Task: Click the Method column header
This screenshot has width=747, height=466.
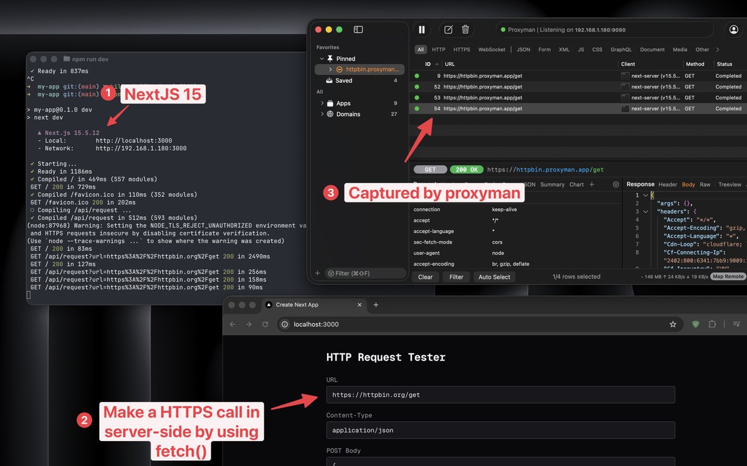Action: pyautogui.click(x=695, y=64)
